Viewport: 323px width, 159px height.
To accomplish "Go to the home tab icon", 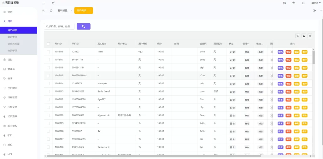I will pyautogui.click(x=51, y=10).
